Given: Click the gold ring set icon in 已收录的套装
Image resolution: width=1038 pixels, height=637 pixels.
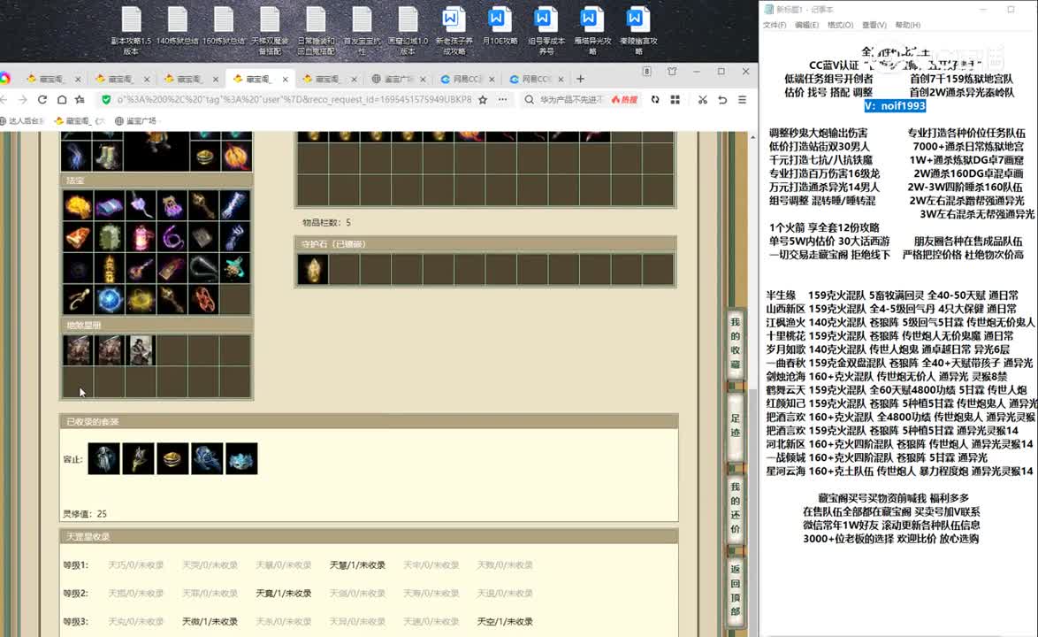Looking at the screenshot, I should pyautogui.click(x=172, y=458).
